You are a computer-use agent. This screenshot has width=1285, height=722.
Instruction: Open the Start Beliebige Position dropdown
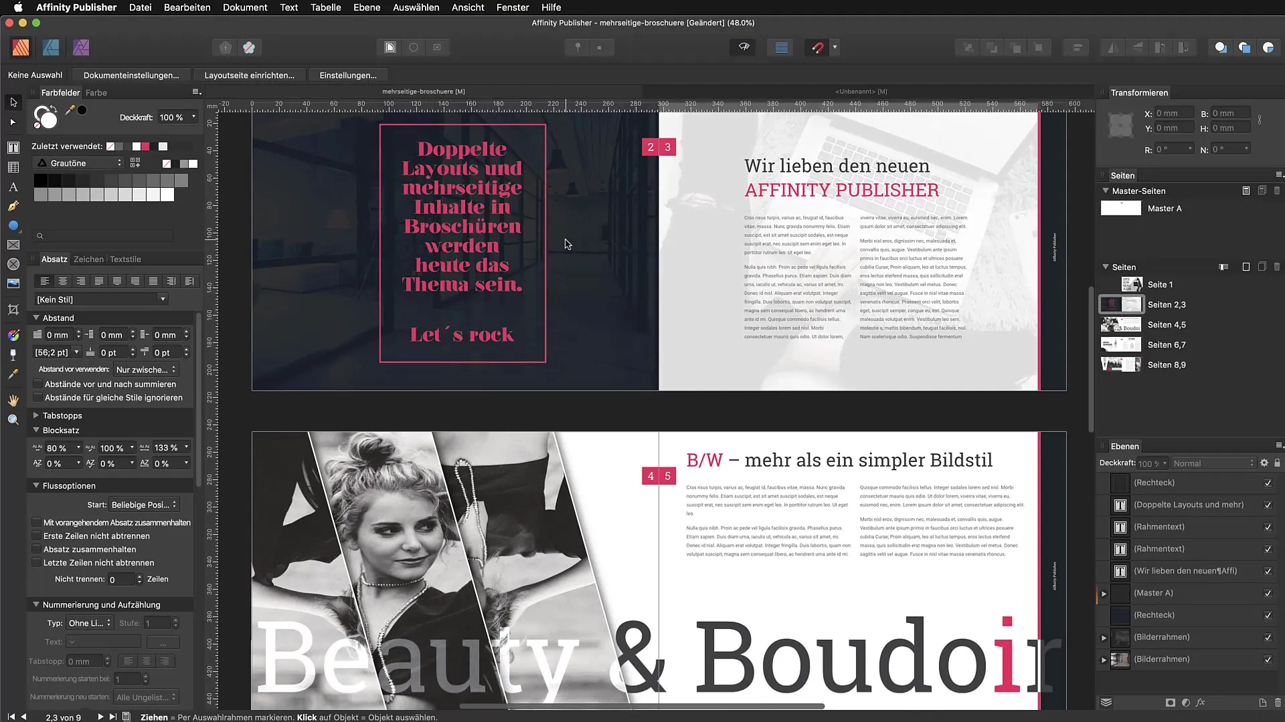coord(144,505)
